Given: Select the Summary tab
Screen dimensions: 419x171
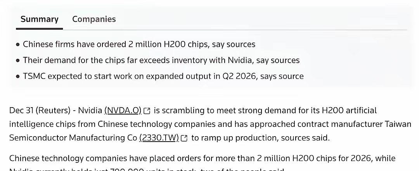Looking at the screenshot, I should [x=40, y=19].
